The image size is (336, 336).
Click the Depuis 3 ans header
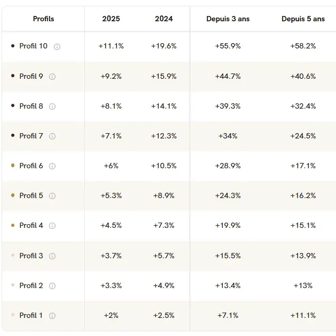[228, 19]
